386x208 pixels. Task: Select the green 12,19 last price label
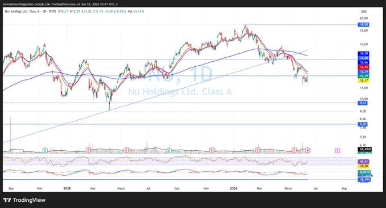coord(364,76)
